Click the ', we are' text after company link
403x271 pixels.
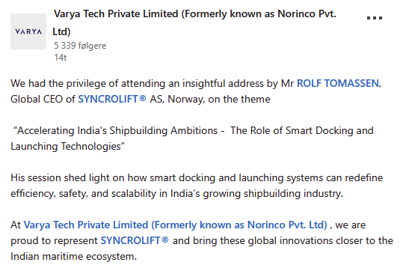tap(348, 225)
